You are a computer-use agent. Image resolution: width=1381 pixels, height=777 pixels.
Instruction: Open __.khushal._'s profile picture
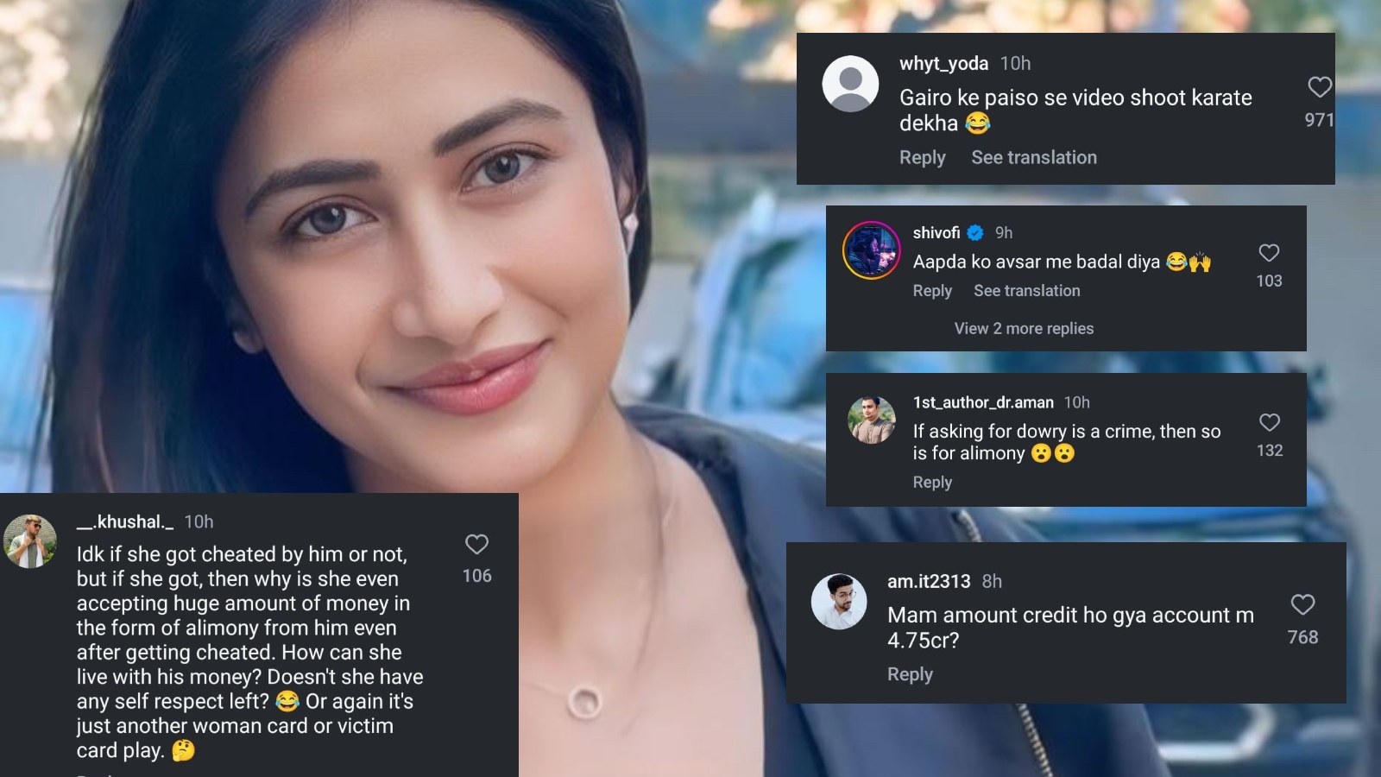tap(30, 541)
